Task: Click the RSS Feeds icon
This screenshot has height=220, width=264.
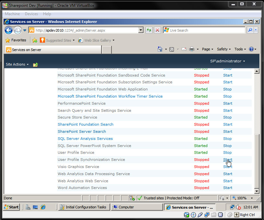Action: [x=172, y=49]
